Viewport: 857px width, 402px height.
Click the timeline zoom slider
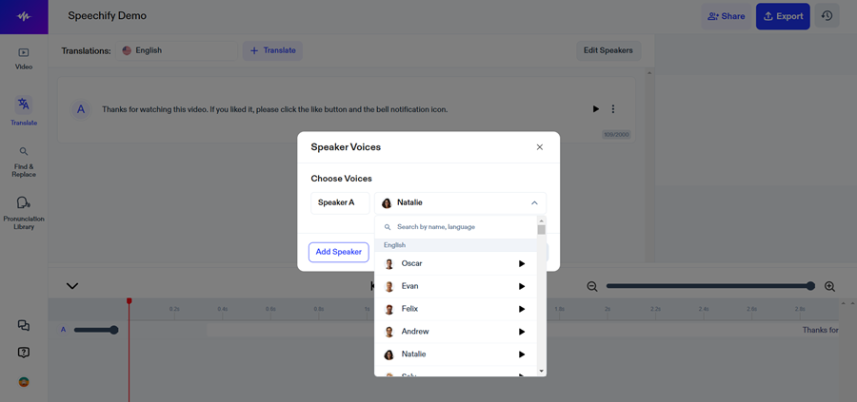tap(708, 286)
